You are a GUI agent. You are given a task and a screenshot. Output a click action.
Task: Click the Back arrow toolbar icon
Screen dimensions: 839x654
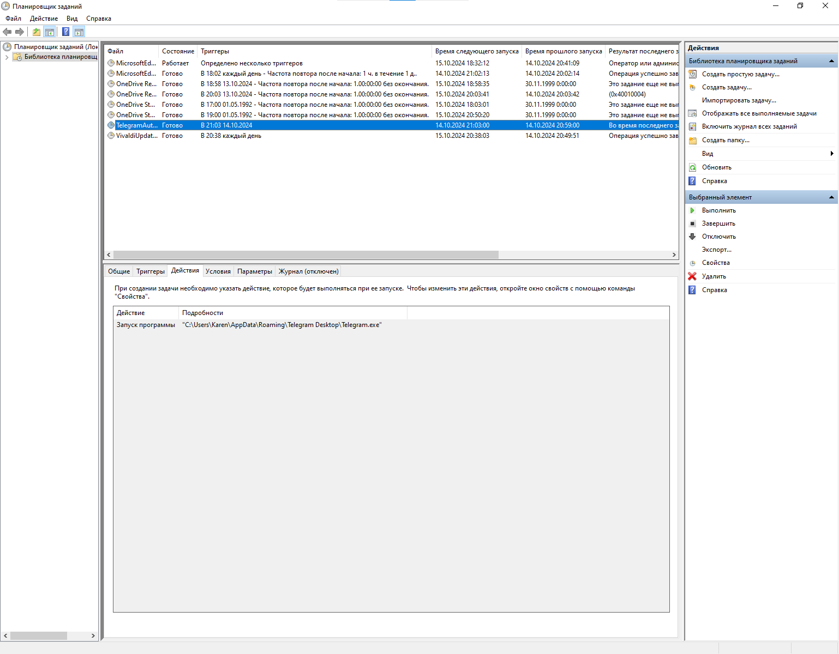coord(7,32)
